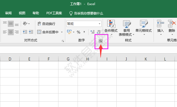
Task: Increase decimal places
Action: [x=92, y=32]
